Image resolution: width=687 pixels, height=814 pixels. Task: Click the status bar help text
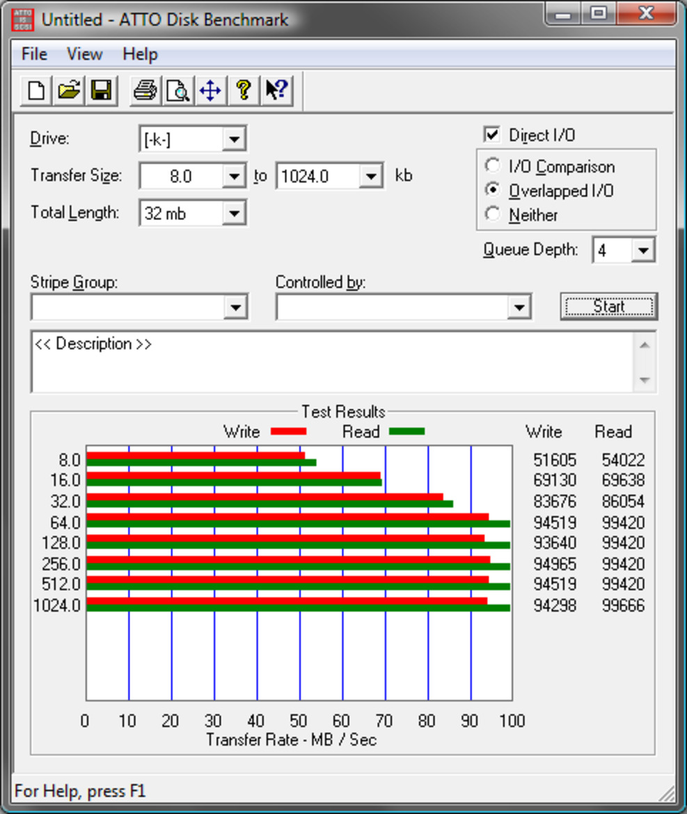pyautogui.click(x=81, y=790)
